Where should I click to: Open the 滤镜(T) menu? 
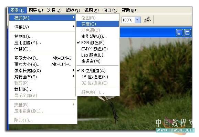73,10
